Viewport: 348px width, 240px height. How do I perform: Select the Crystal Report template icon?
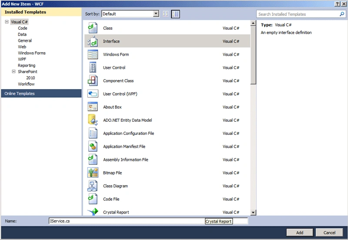pyautogui.click(x=93, y=212)
